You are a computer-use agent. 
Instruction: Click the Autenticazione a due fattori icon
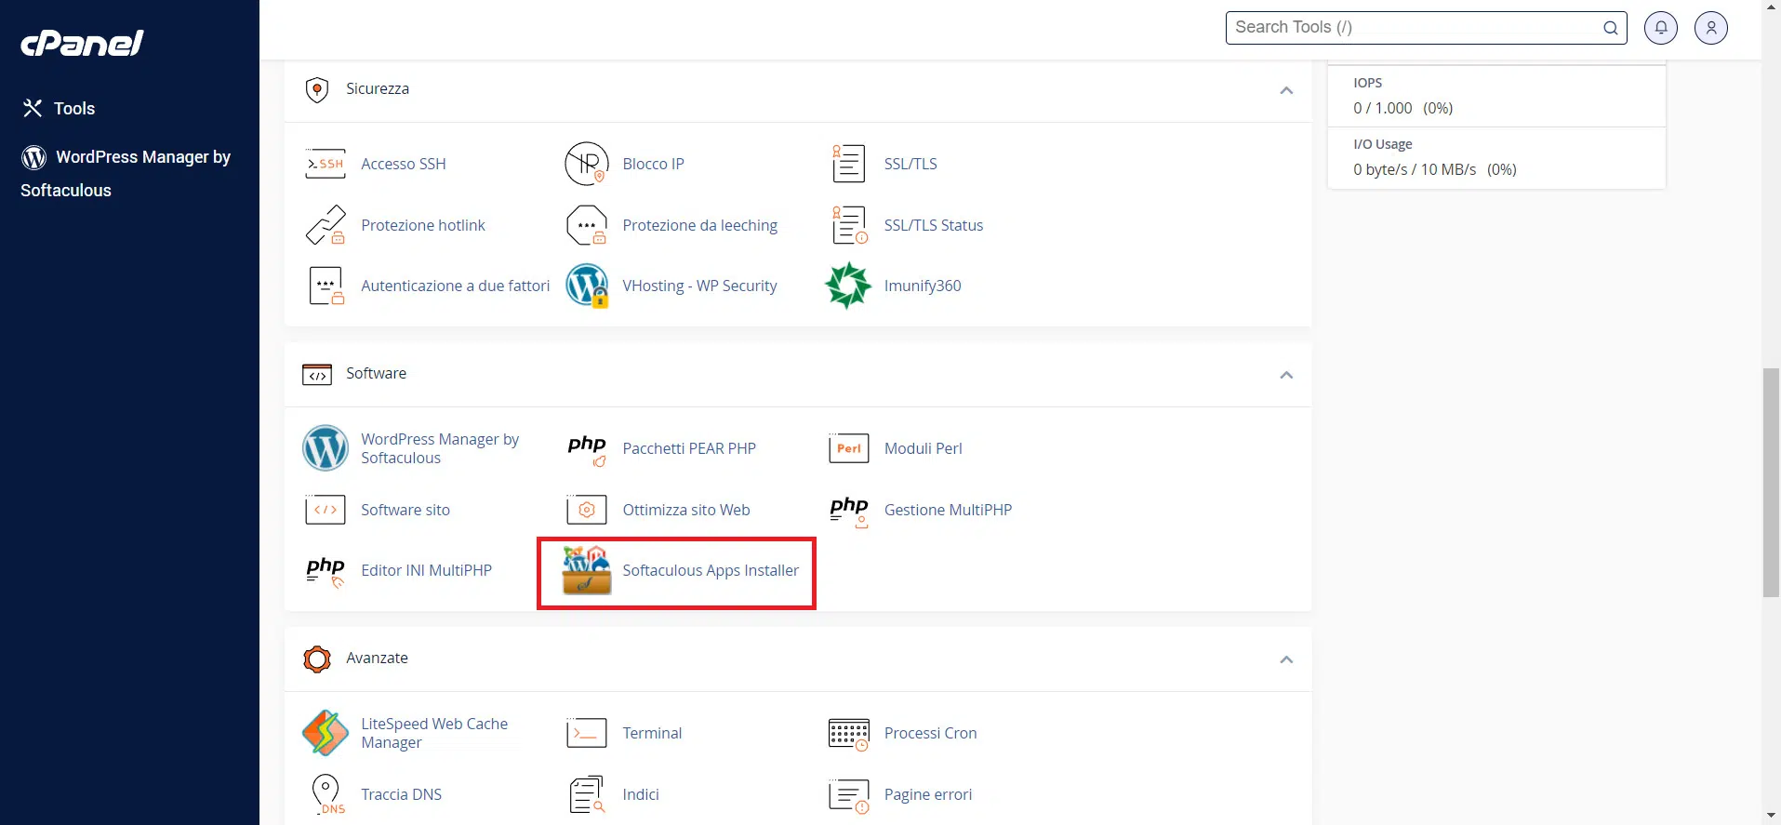point(326,286)
